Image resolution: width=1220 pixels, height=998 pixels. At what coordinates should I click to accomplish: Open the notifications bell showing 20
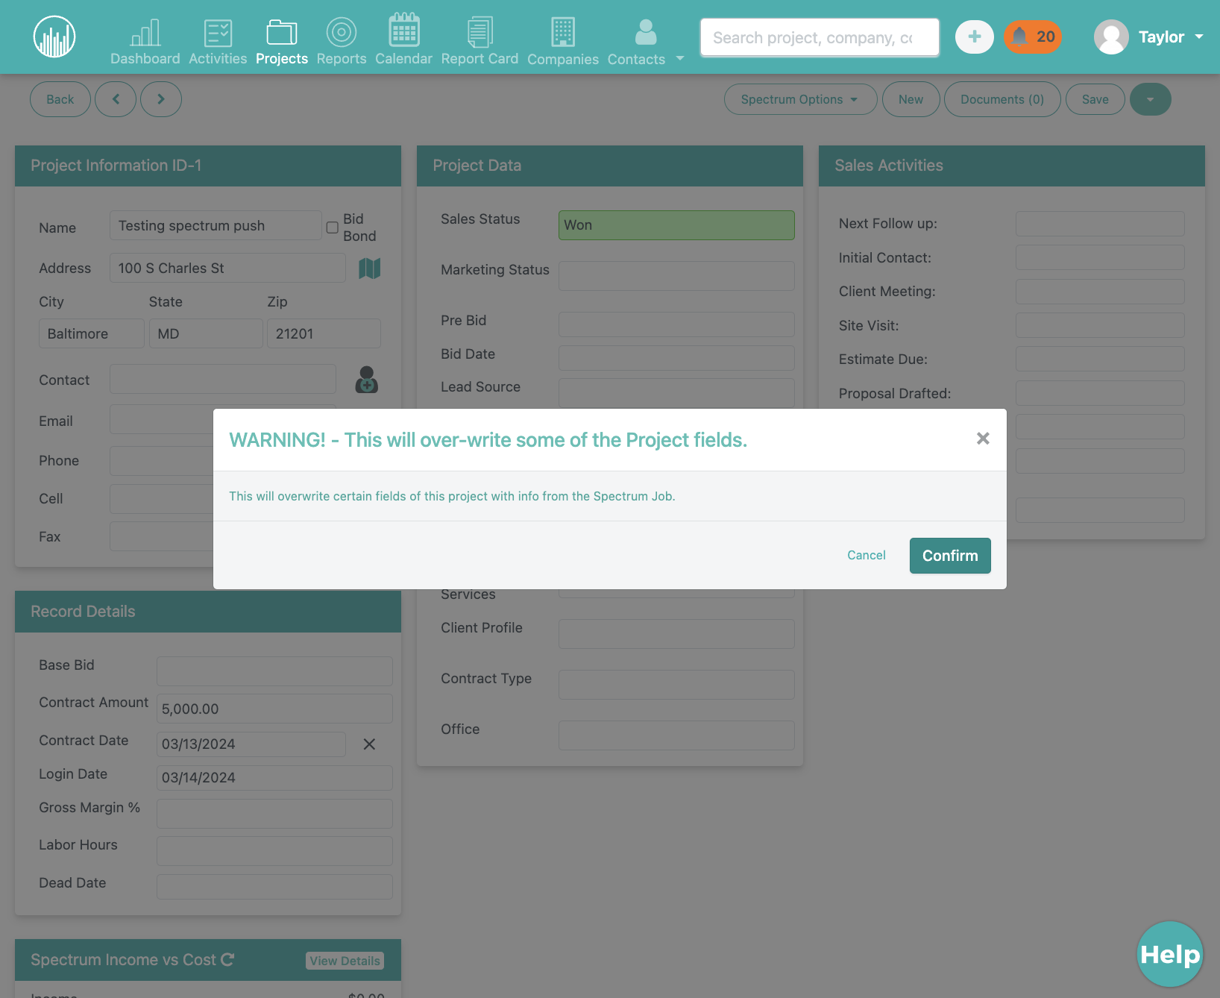(x=1032, y=37)
